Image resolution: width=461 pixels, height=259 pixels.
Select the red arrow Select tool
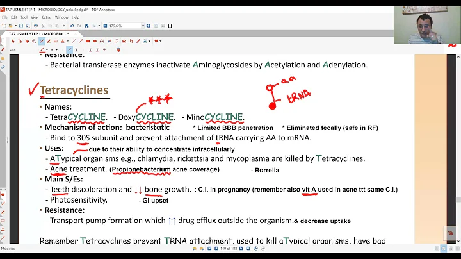(x=13, y=41)
